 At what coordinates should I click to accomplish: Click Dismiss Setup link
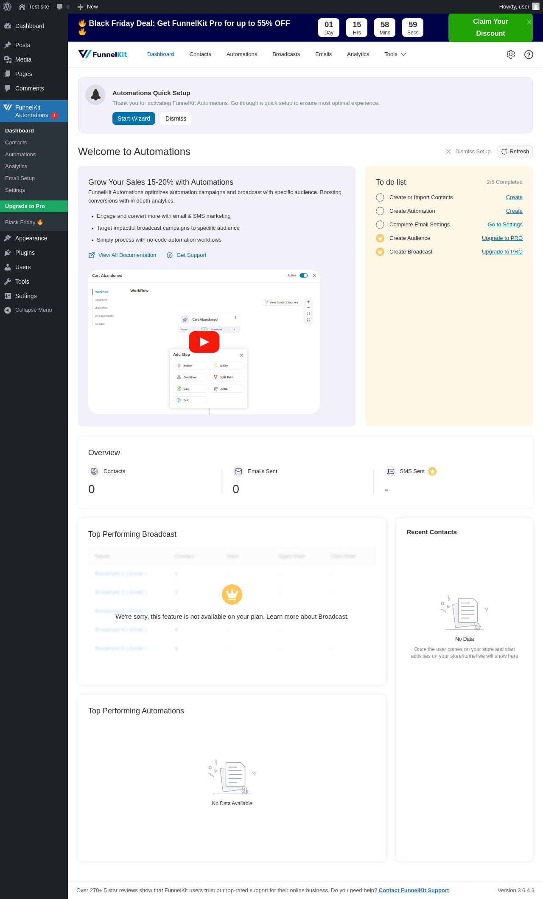click(468, 152)
